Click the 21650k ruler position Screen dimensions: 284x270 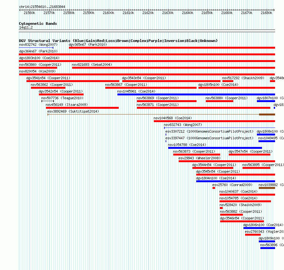(x=207, y=13)
